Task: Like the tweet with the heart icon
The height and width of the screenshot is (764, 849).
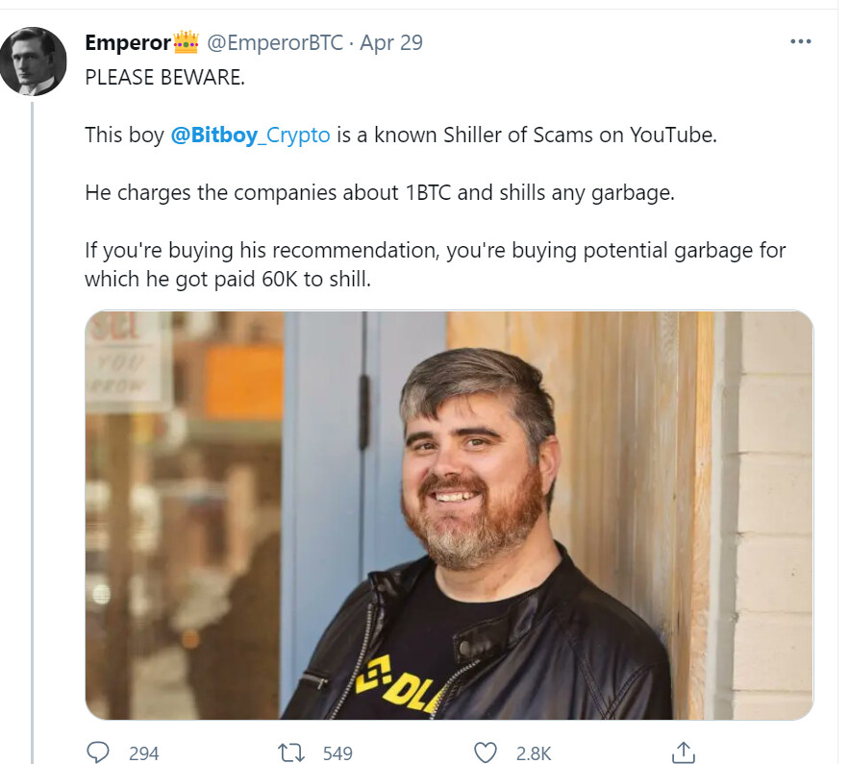Action: 486,752
